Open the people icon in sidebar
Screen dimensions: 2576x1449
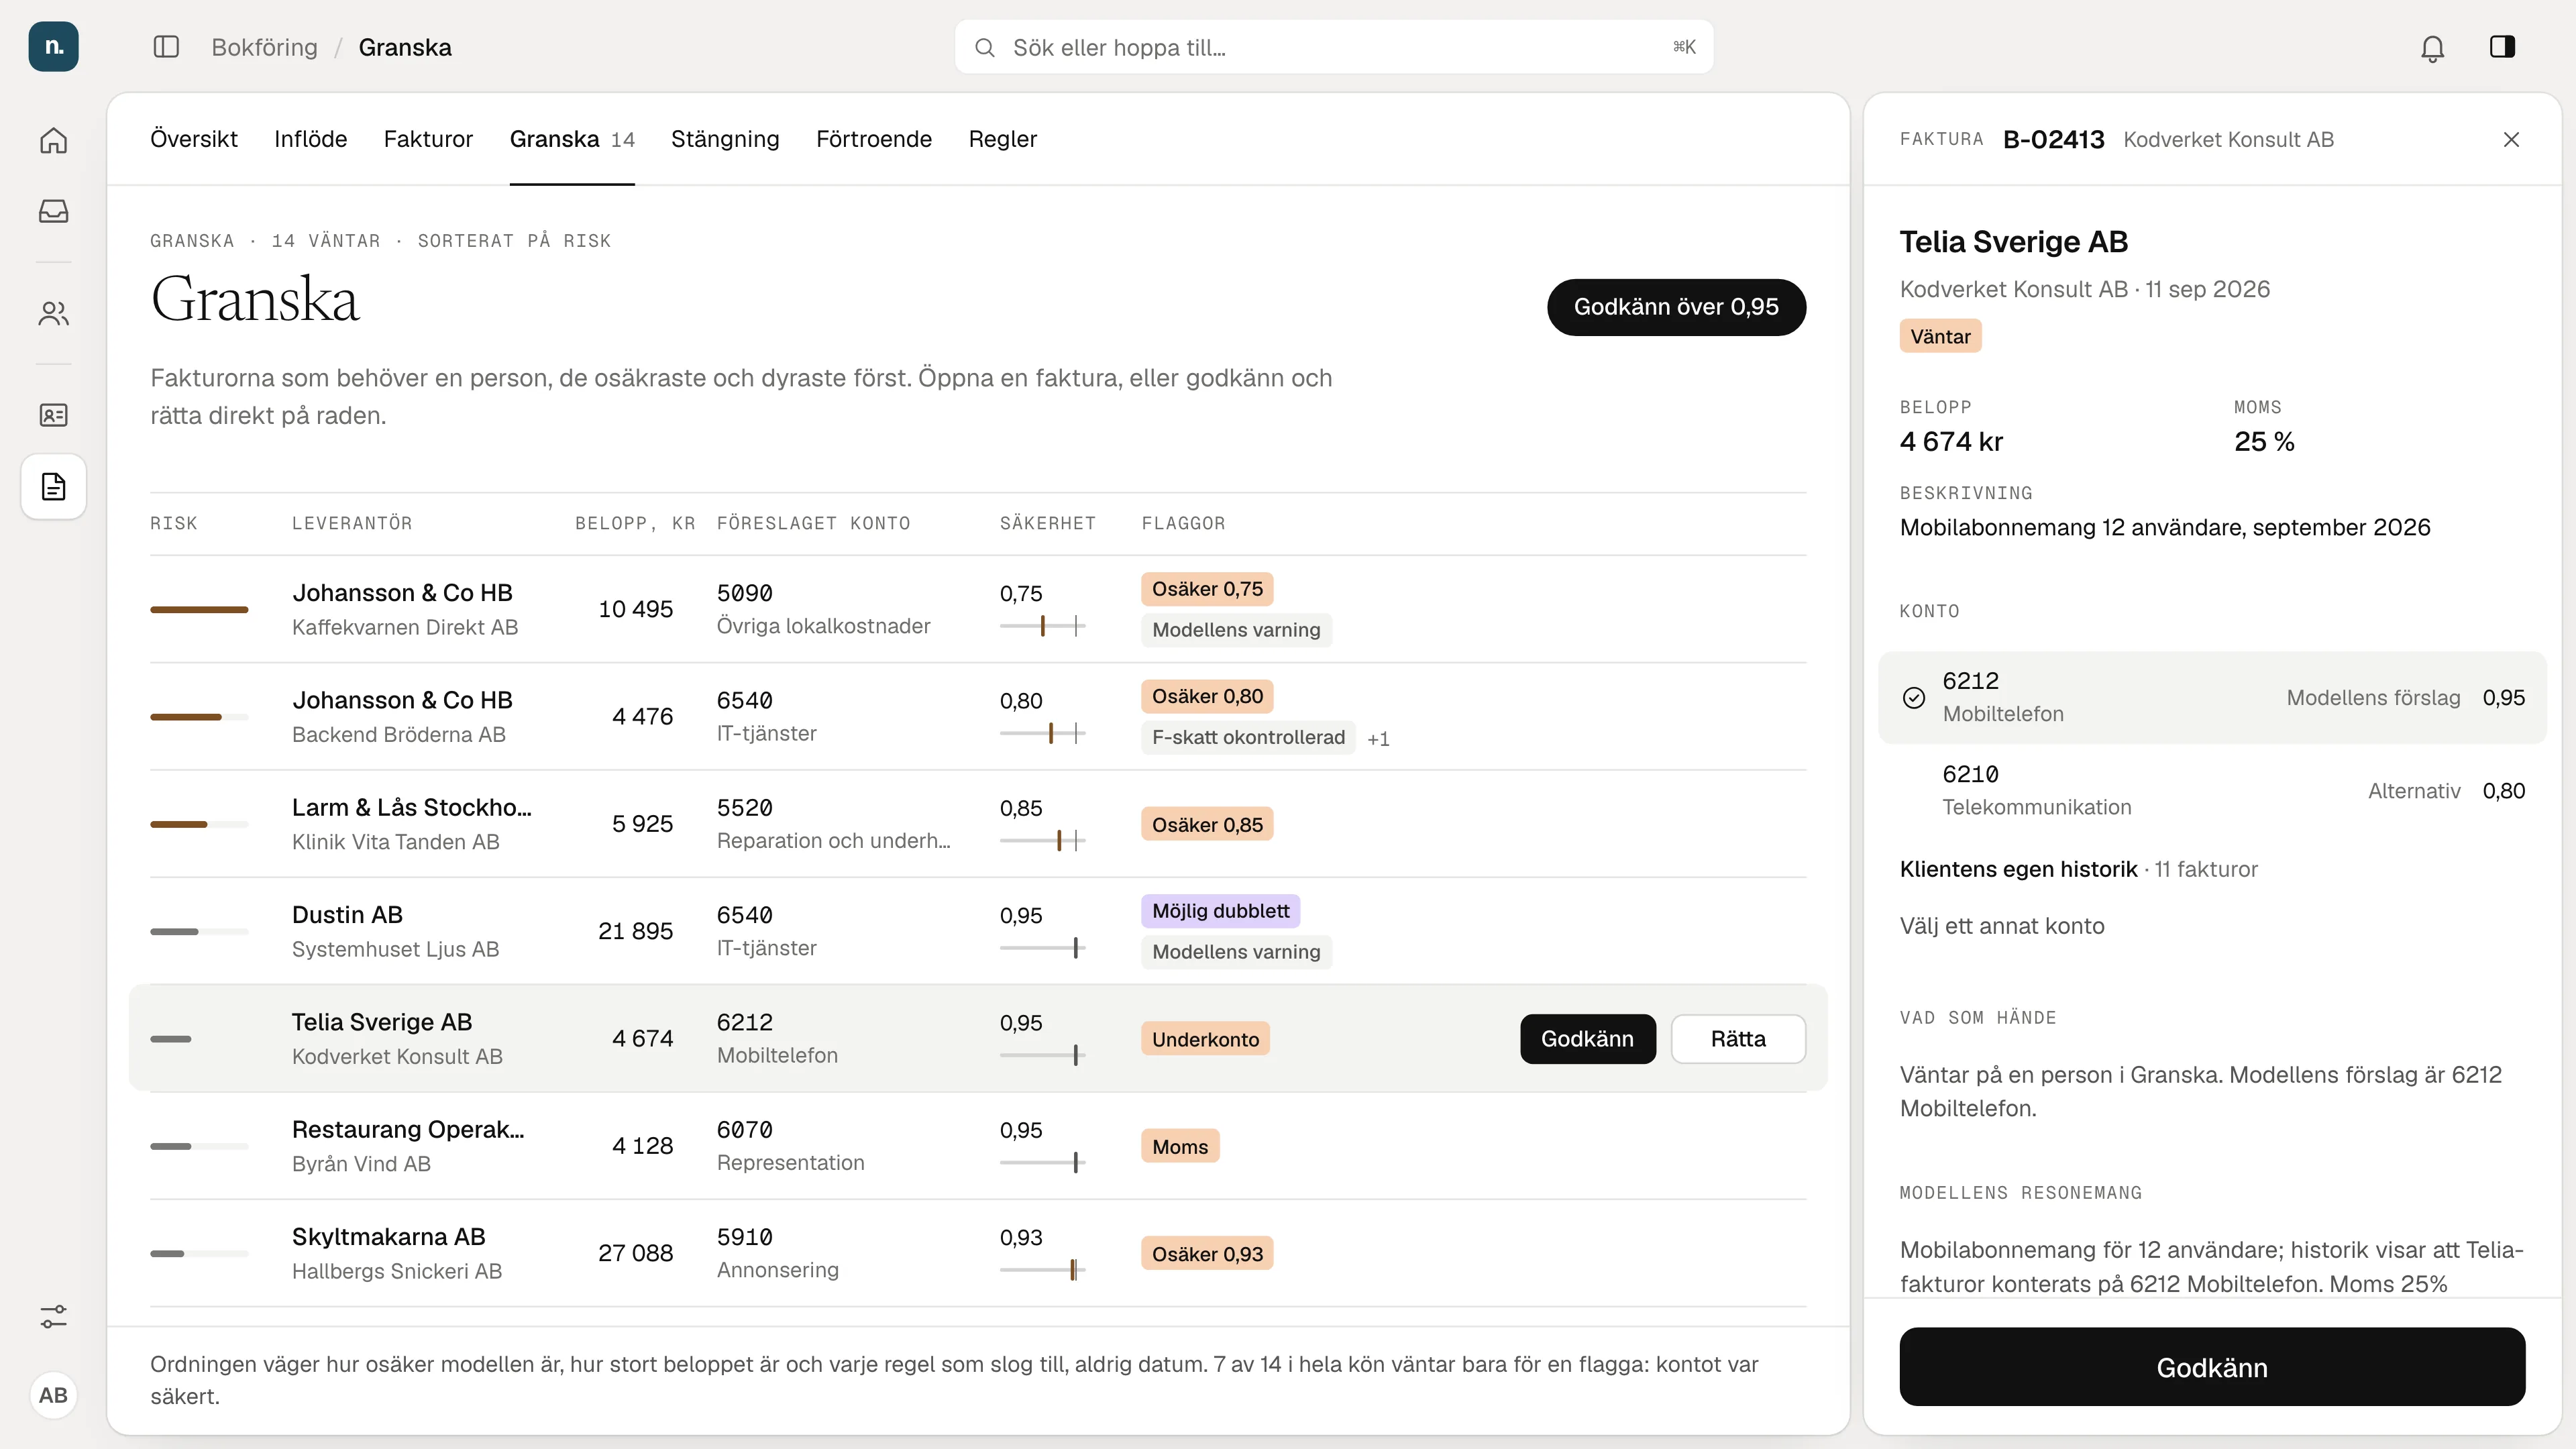(53, 313)
